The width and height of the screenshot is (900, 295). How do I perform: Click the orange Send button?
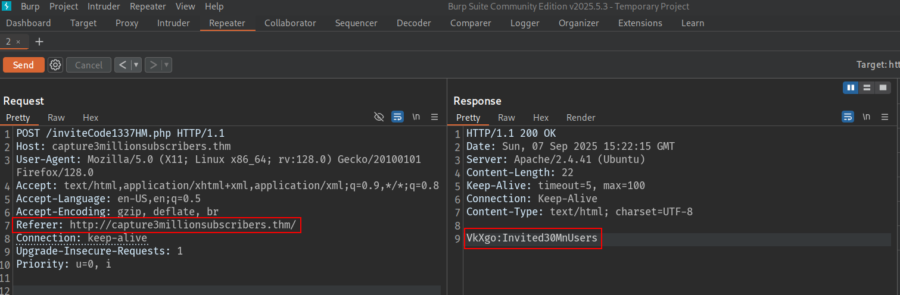point(23,65)
